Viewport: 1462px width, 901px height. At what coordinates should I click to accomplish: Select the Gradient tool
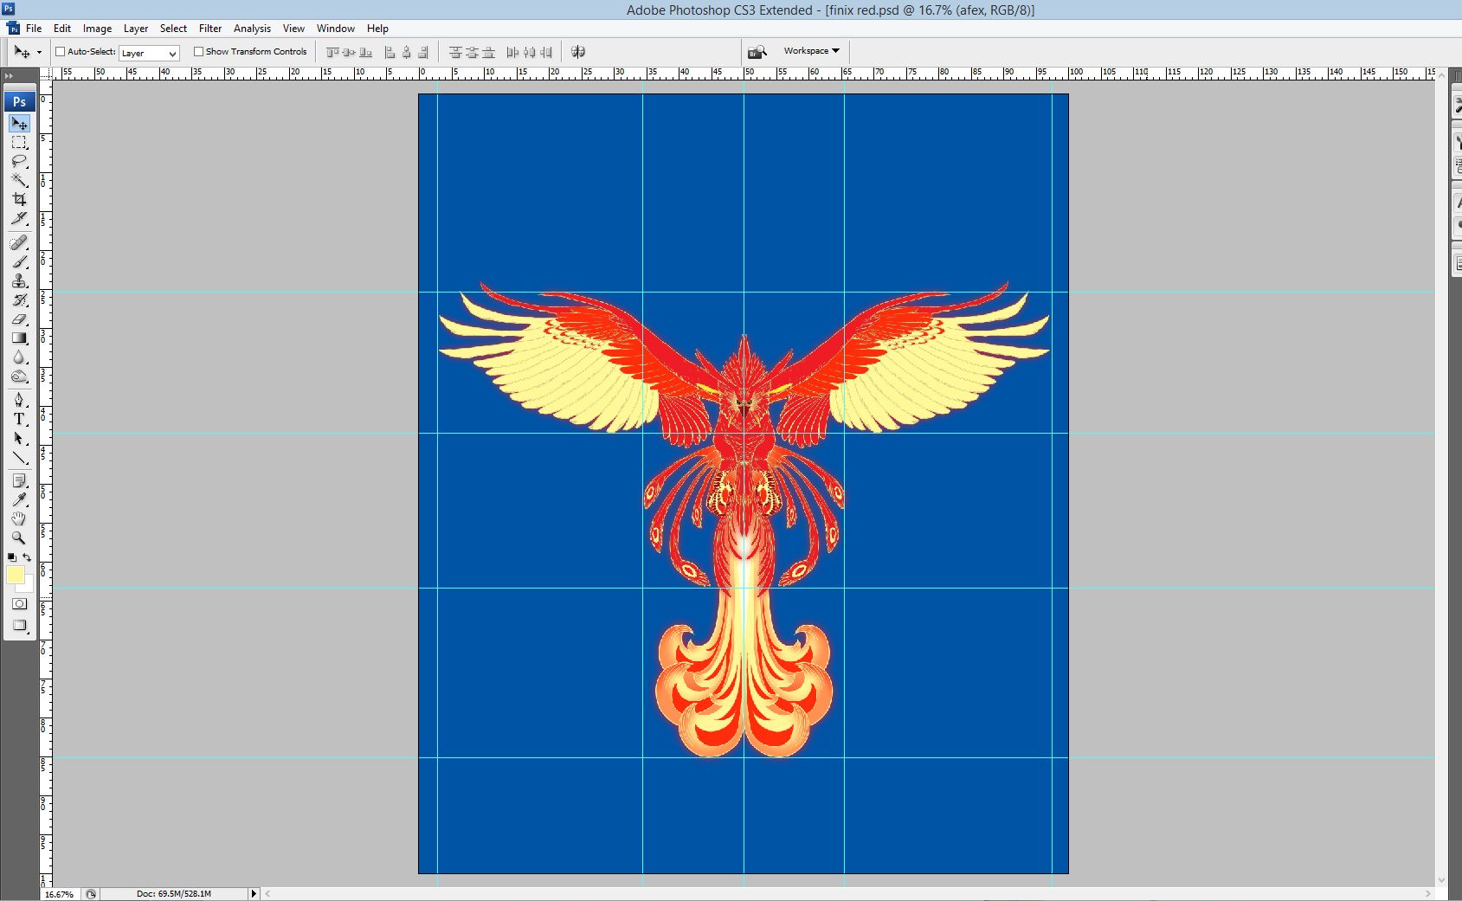click(x=19, y=338)
